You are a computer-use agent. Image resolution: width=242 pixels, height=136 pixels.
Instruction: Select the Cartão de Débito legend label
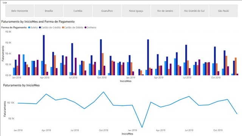click(x=74, y=28)
